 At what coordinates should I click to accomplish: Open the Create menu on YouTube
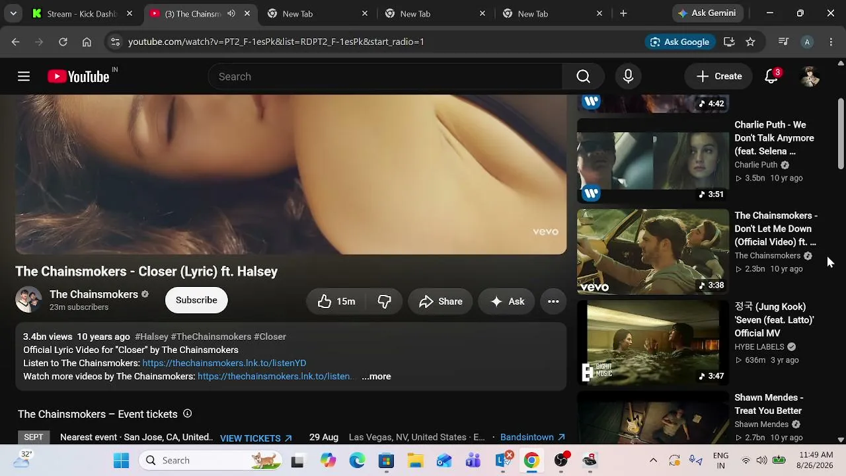pyautogui.click(x=718, y=77)
